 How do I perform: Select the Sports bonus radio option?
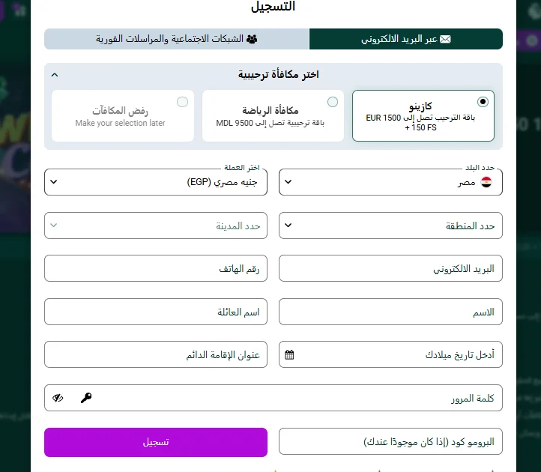(x=333, y=101)
